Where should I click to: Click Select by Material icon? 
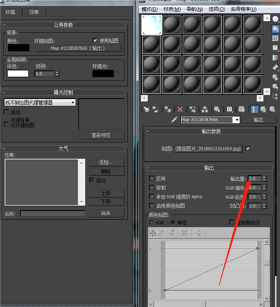[275, 86]
